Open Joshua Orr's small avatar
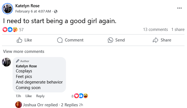Image resolution: width=187 pixels, height=108 pixels. pos(19,105)
